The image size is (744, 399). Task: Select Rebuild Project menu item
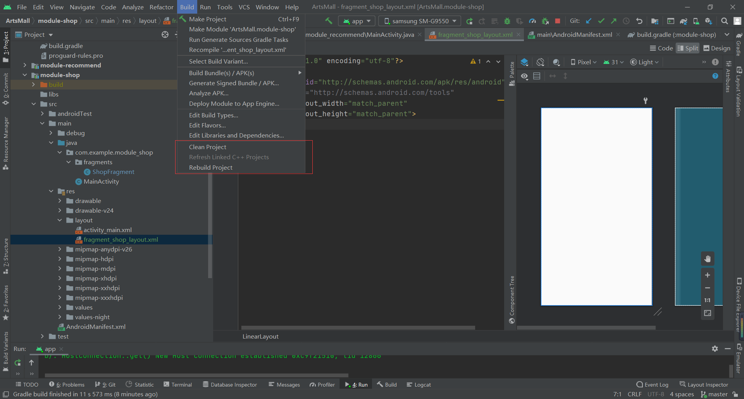240,167
